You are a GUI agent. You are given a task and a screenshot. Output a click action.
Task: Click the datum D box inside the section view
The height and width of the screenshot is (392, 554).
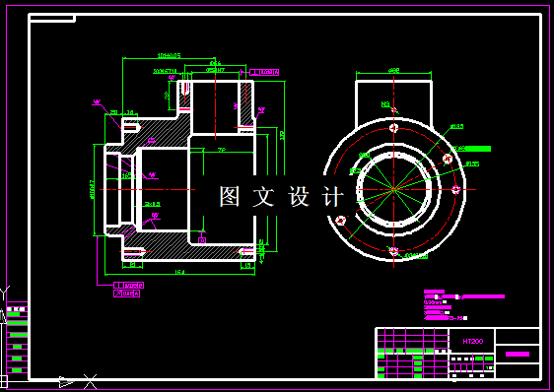point(202,240)
